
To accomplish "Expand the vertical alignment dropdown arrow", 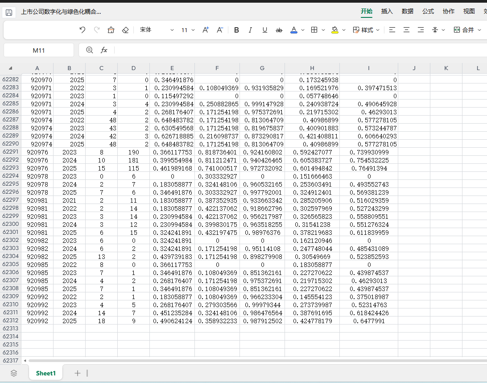I will [443, 30].
